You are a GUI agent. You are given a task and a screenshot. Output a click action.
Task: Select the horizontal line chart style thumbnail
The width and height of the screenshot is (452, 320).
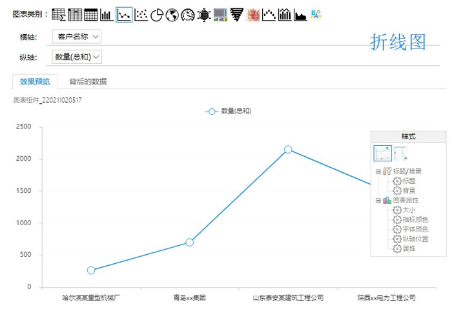(382, 154)
